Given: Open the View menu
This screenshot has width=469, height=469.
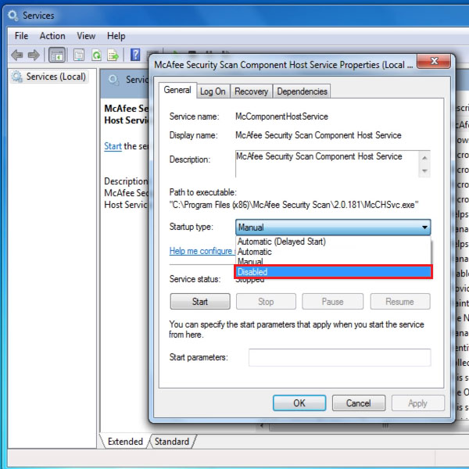Looking at the screenshot, I should 86,36.
